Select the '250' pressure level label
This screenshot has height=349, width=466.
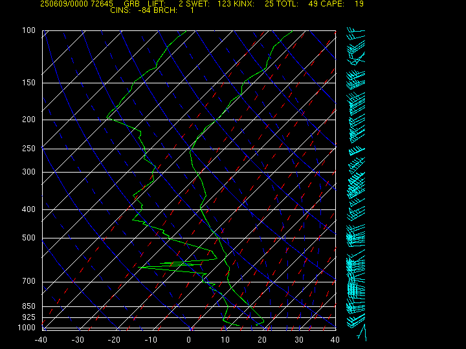coord(28,149)
